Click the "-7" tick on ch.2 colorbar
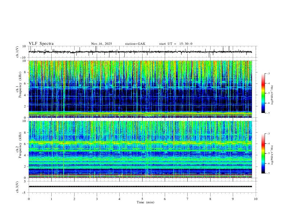288x223 pixels. pos(268,173)
